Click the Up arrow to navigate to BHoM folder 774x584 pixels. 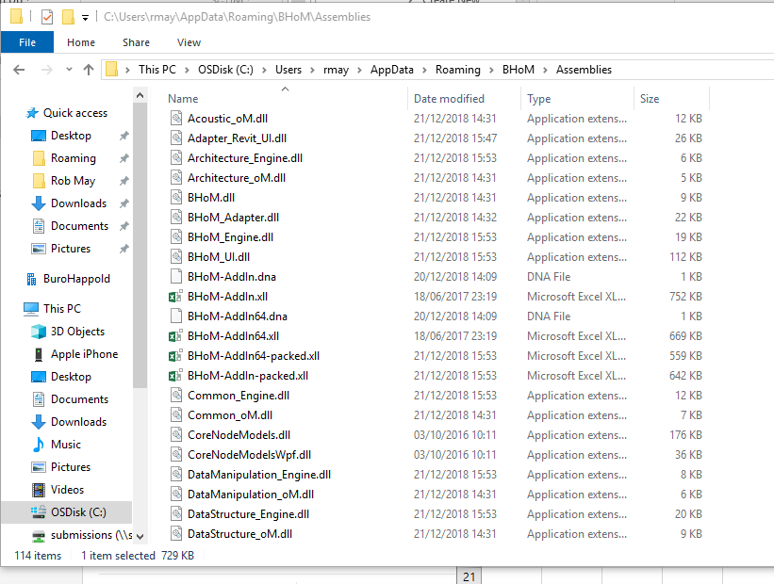click(x=88, y=69)
